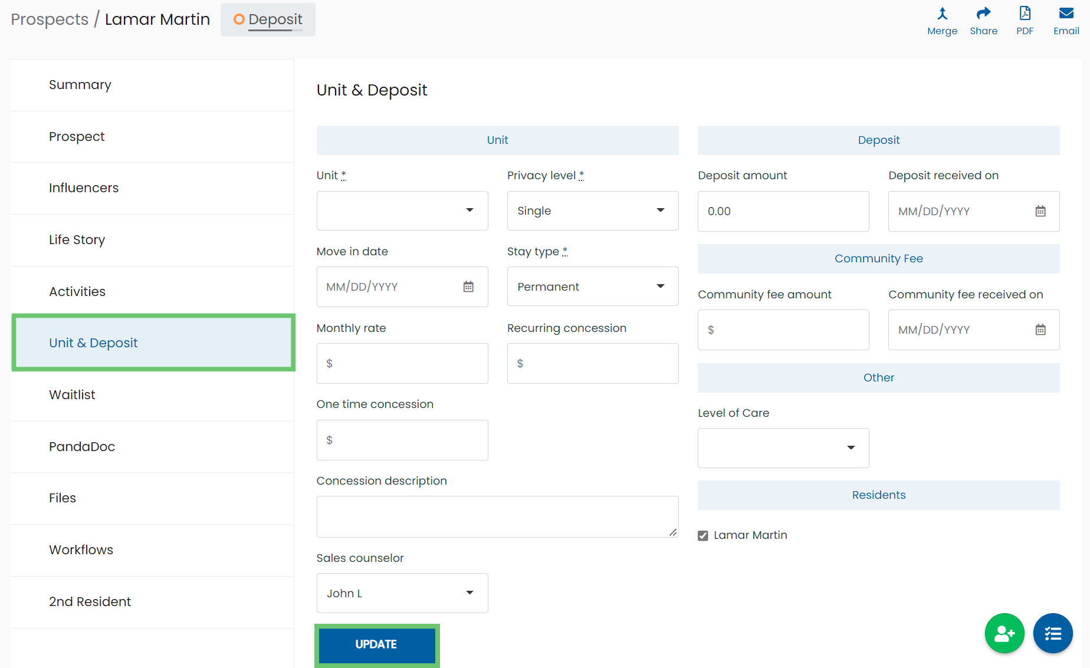Click into the One time concession field
This screenshot has width=1090, height=668.
(402, 440)
